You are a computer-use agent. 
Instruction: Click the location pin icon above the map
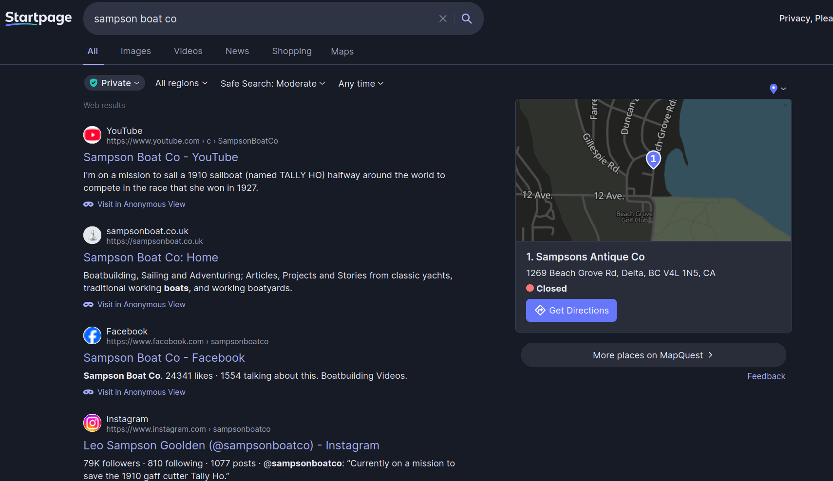pos(773,89)
